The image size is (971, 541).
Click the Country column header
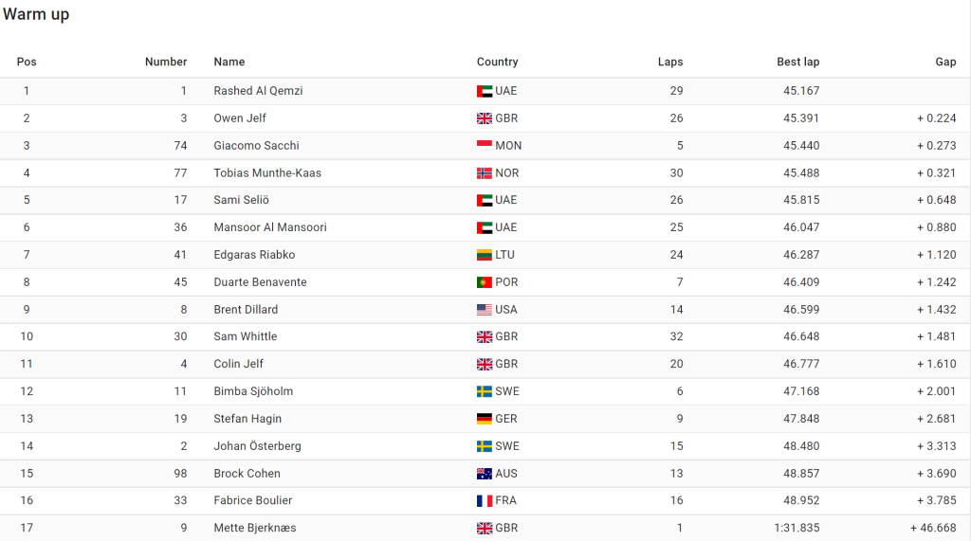497,62
